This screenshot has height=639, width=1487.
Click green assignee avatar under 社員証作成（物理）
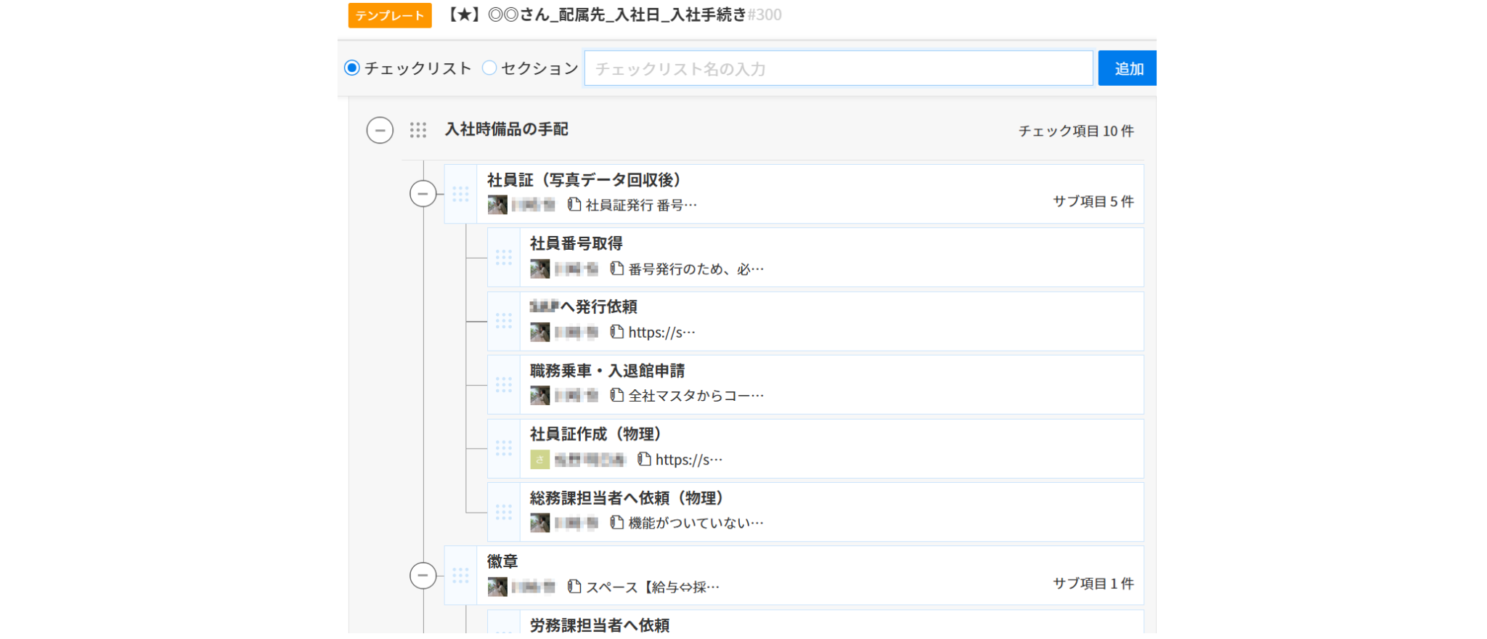point(539,460)
